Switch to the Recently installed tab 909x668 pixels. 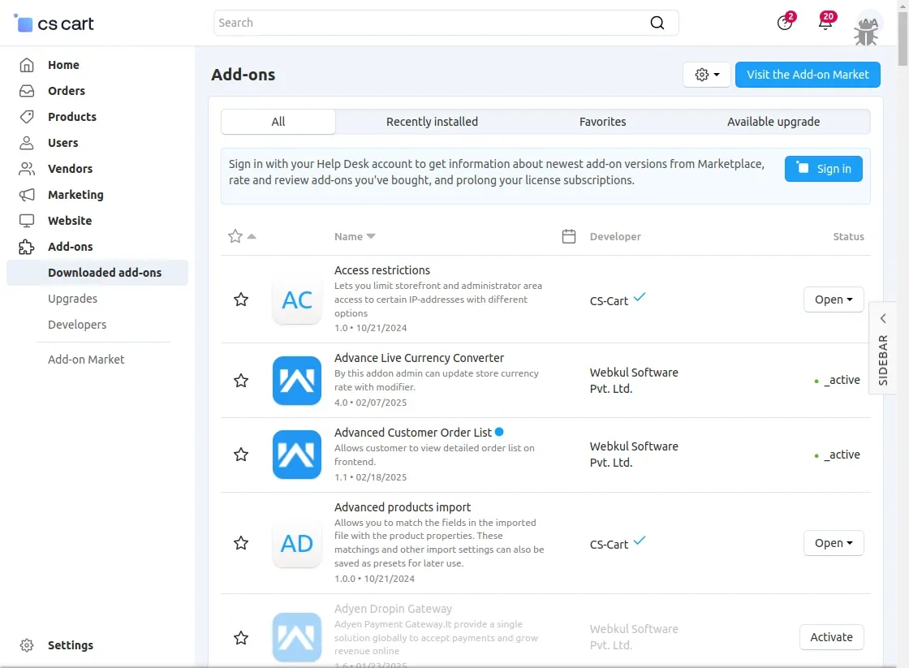(432, 122)
